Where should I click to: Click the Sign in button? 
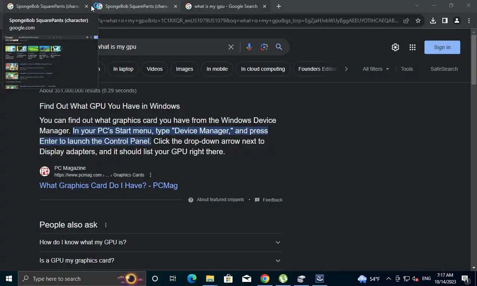(442, 47)
